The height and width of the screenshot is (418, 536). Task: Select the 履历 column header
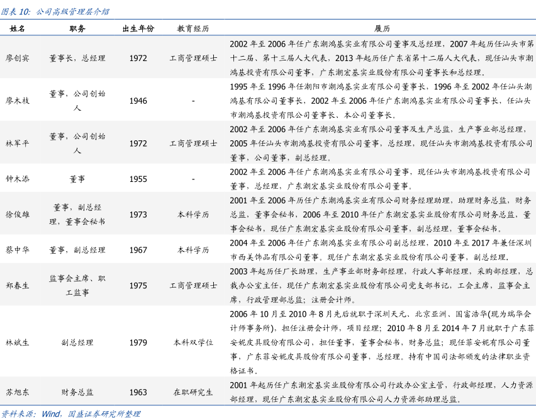pyautogui.click(x=382, y=29)
